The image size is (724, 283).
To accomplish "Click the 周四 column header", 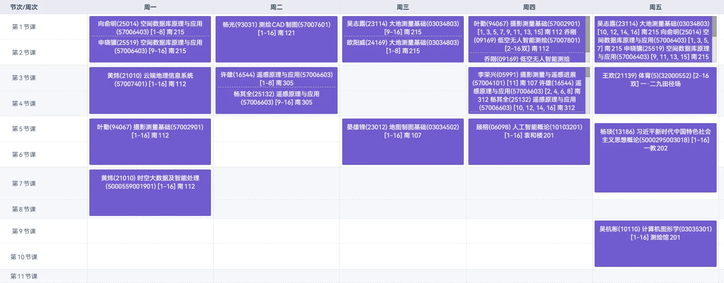I will [x=529, y=7].
